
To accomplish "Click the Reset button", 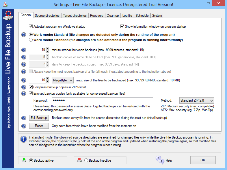I will (39, 126).
